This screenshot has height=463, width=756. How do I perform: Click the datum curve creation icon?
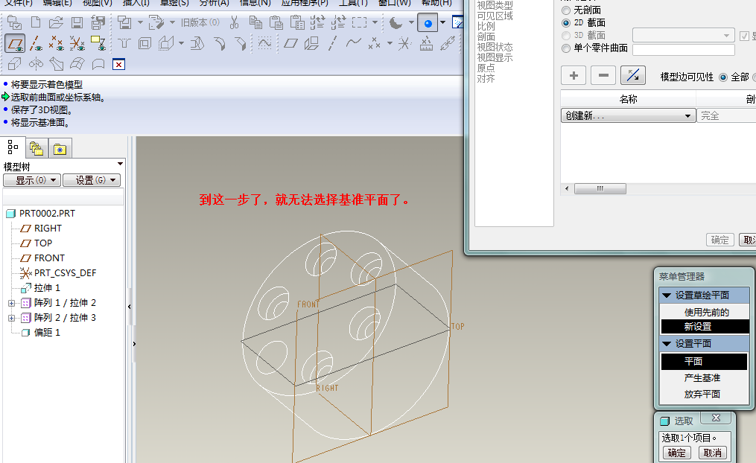(x=353, y=43)
